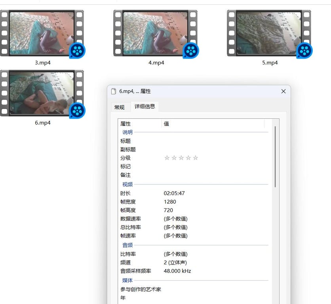Click the player badge icon on 4.mp4

tap(191, 51)
